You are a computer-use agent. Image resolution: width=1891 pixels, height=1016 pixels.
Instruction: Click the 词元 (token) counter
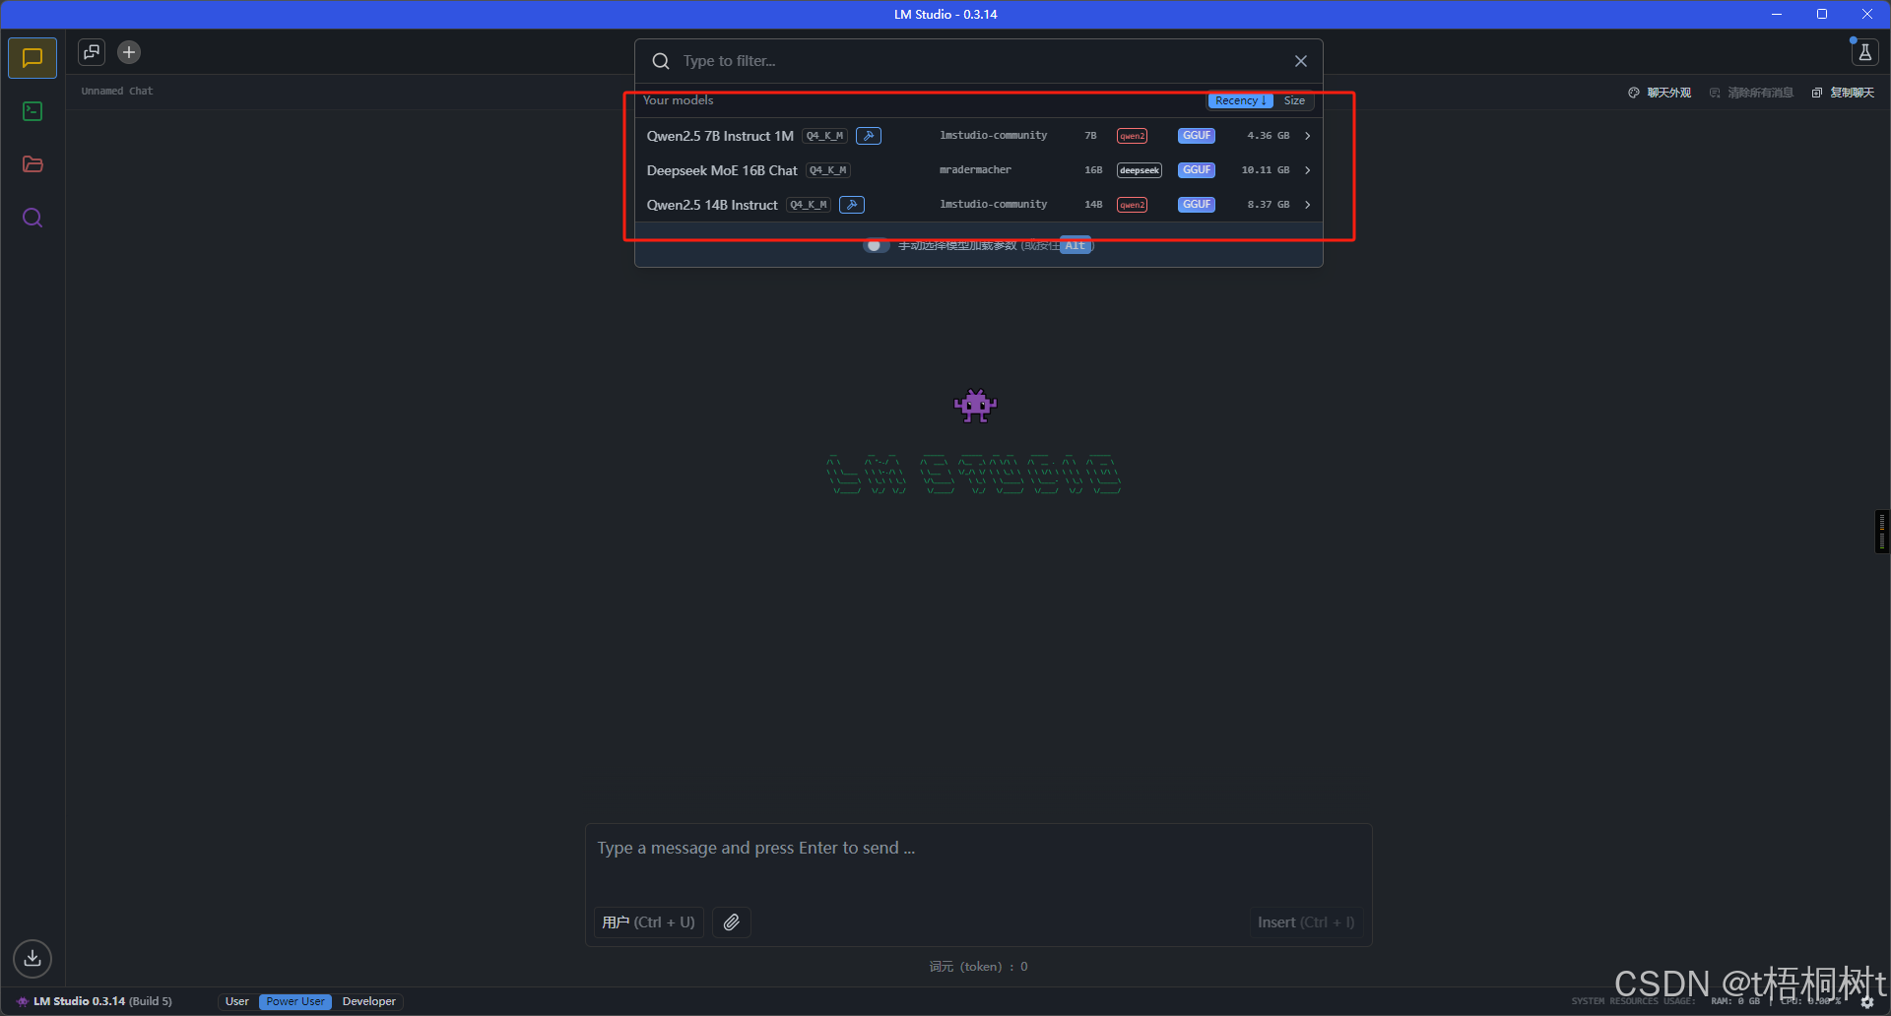979,967
